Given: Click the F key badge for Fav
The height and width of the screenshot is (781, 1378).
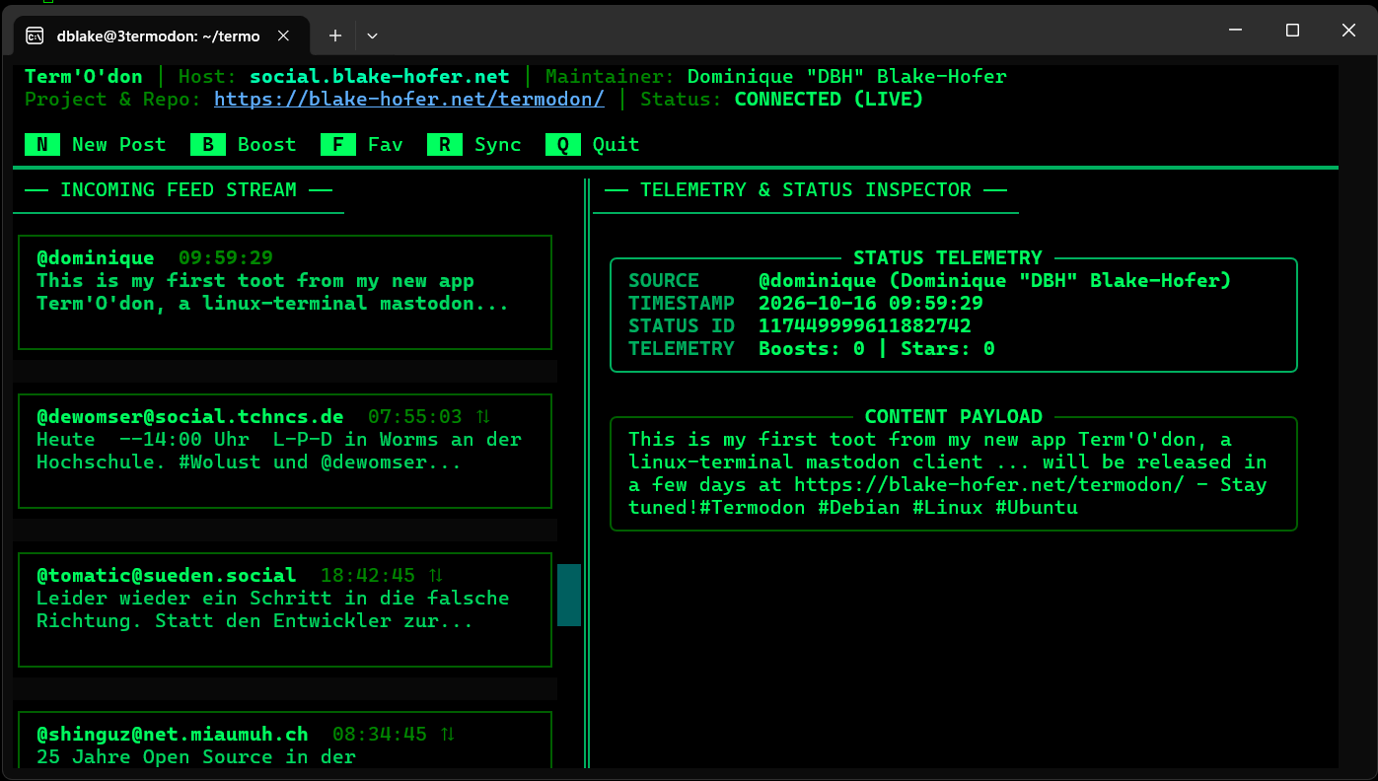Looking at the screenshot, I should 337,145.
